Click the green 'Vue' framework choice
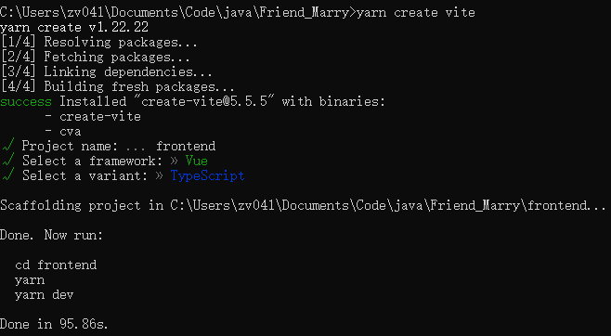The width and height of the screenshot is (611, 336). pos(197,161)
